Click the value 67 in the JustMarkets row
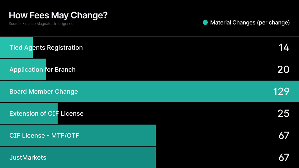The image size is (299, 168). (284, 157)
